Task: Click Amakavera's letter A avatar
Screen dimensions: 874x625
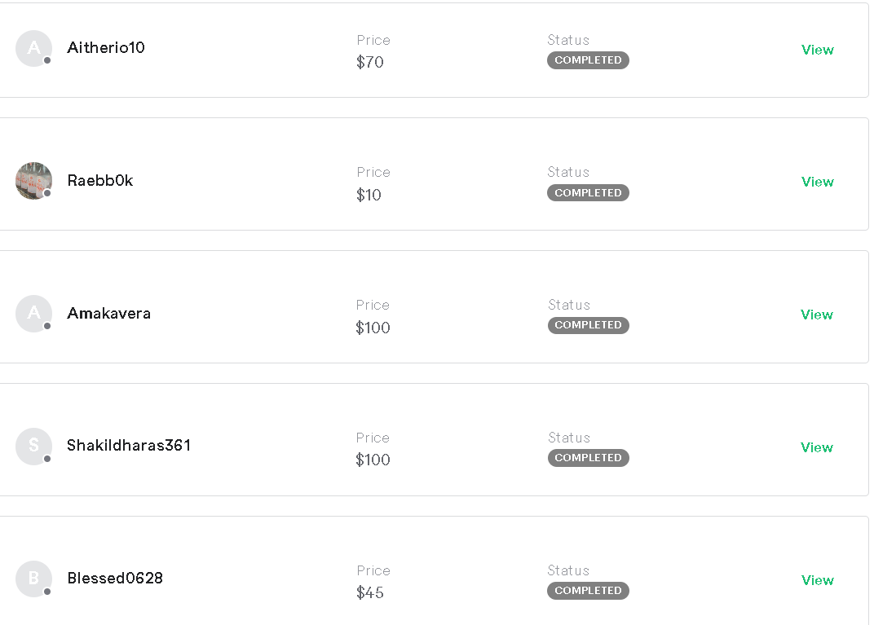Action: pos(33,314)
